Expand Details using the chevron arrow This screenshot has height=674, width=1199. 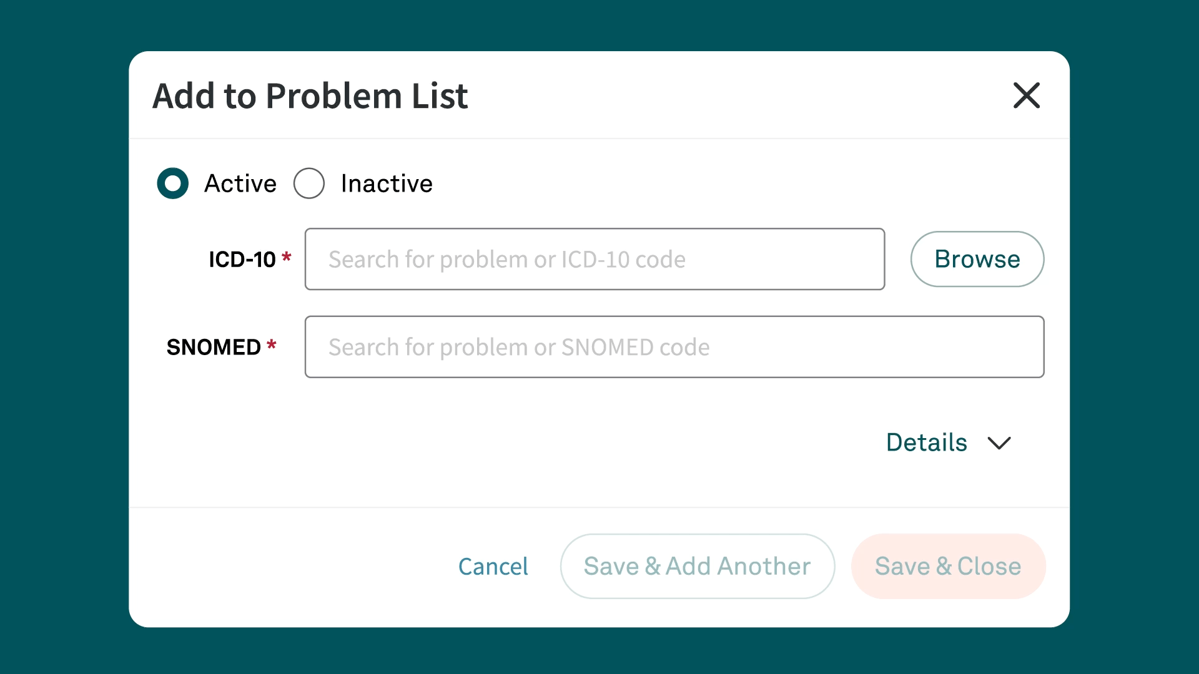[x=999, y=443]
